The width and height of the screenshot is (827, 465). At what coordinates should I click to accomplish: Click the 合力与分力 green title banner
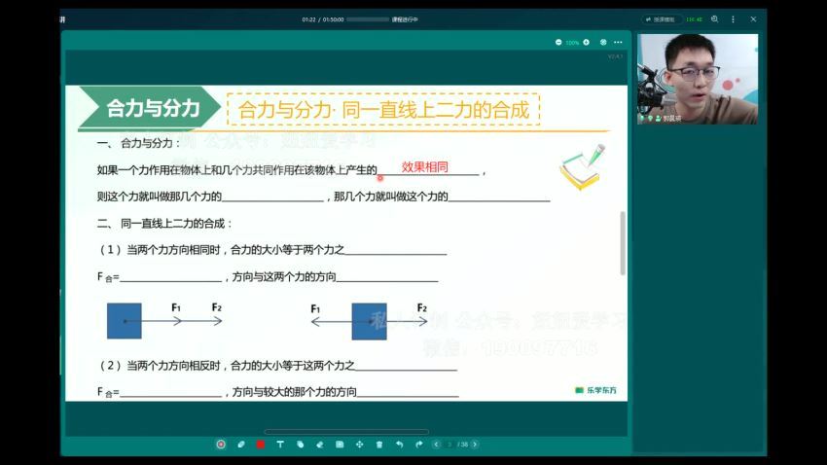point(149,108)
